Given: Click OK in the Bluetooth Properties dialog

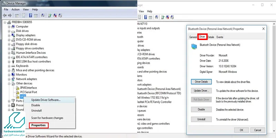Looking at the screenshot, I should point(241,130).
